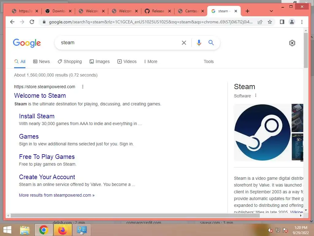Click the steam search input field

coord(118,42)
